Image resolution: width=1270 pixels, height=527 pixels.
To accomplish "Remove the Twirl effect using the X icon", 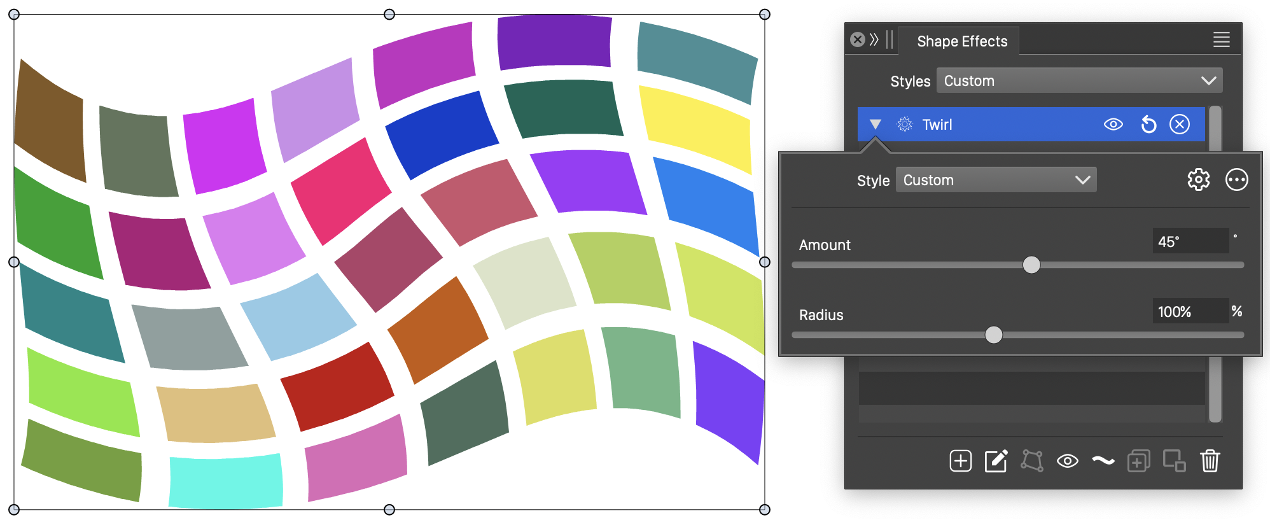I will click(1179, 125).
